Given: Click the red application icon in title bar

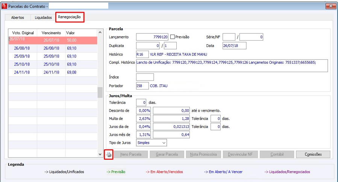Looking at the screenshot, I should 4,6.
